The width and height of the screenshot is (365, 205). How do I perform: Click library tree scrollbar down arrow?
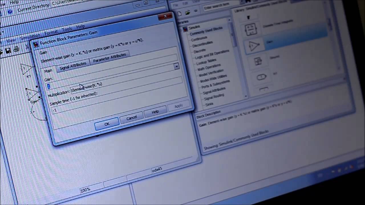click(x=246, y=97)
